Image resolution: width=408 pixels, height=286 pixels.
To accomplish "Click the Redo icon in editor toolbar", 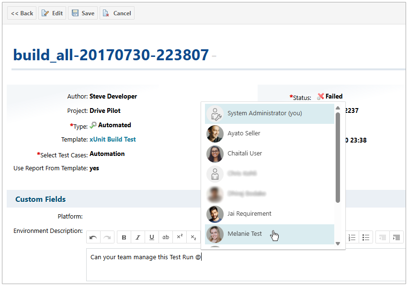I will click(107, 237).
